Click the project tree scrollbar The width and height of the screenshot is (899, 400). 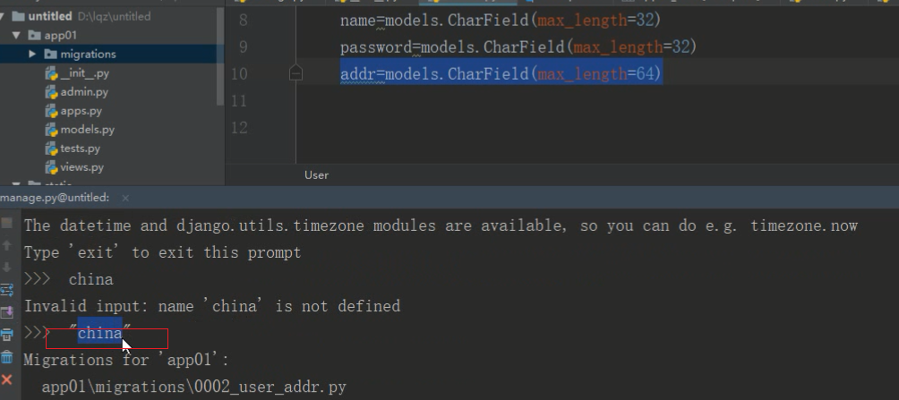(x=220, y=57)
